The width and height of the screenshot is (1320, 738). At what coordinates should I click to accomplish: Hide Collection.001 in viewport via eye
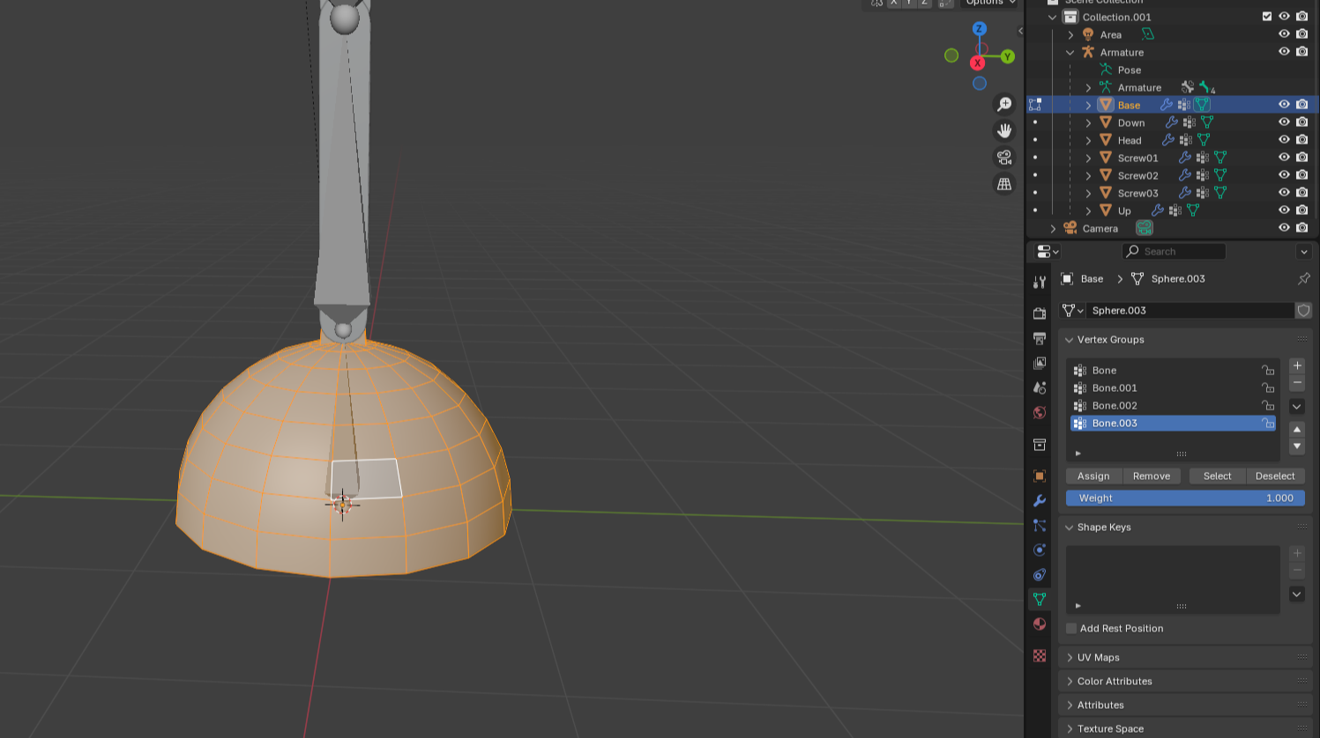pyautogui.click(x=1284, y=17)
